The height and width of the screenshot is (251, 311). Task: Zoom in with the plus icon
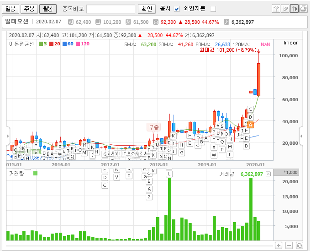pyautogui.click(x=279, y=246)
